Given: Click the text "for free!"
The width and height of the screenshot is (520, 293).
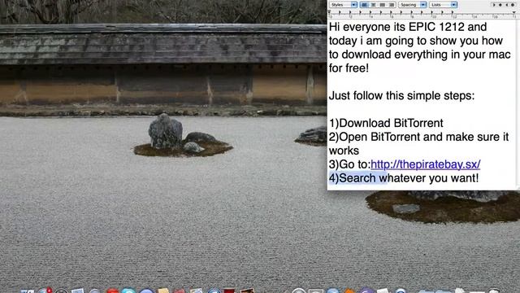Looking at the screenshot, I should pyautogui.click(x=349, y=68).
